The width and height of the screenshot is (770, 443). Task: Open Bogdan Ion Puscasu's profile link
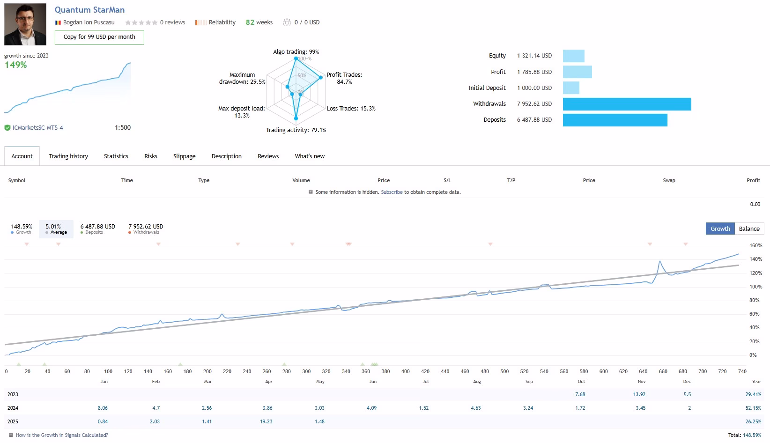pos(89,22)
